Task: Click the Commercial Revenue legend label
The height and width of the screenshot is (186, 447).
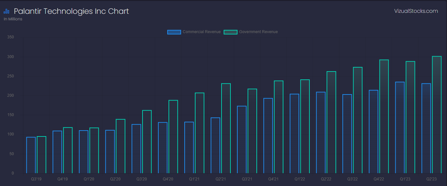Action: click(x=201, y=32)
